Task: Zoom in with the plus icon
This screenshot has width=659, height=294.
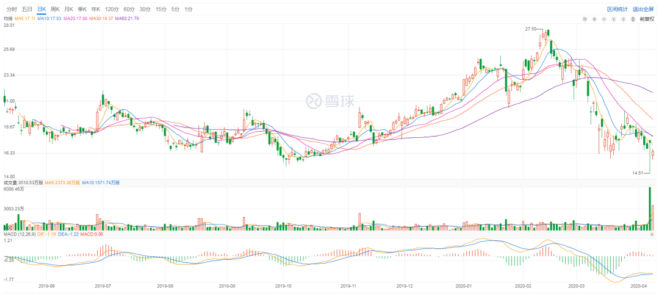Action: [x=594, y=19]
